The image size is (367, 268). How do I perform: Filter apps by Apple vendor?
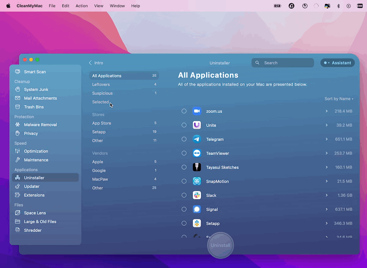click(x=124, y=162)
